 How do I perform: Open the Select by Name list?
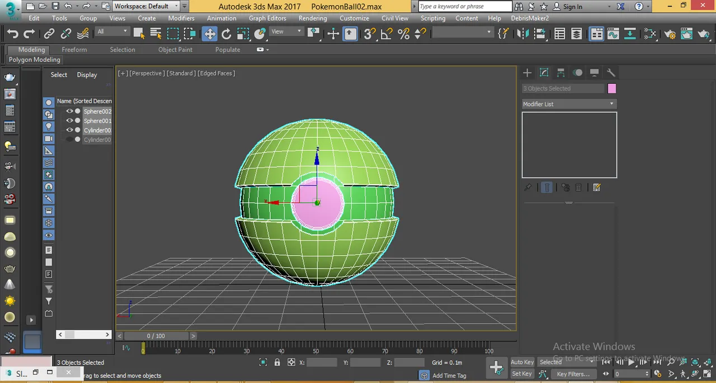pyautogui.click(x=156, y=34)
